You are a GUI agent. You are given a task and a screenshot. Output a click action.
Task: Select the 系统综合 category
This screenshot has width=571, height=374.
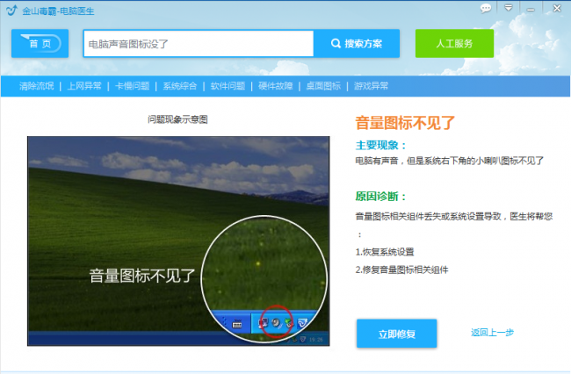coord(180,86)
